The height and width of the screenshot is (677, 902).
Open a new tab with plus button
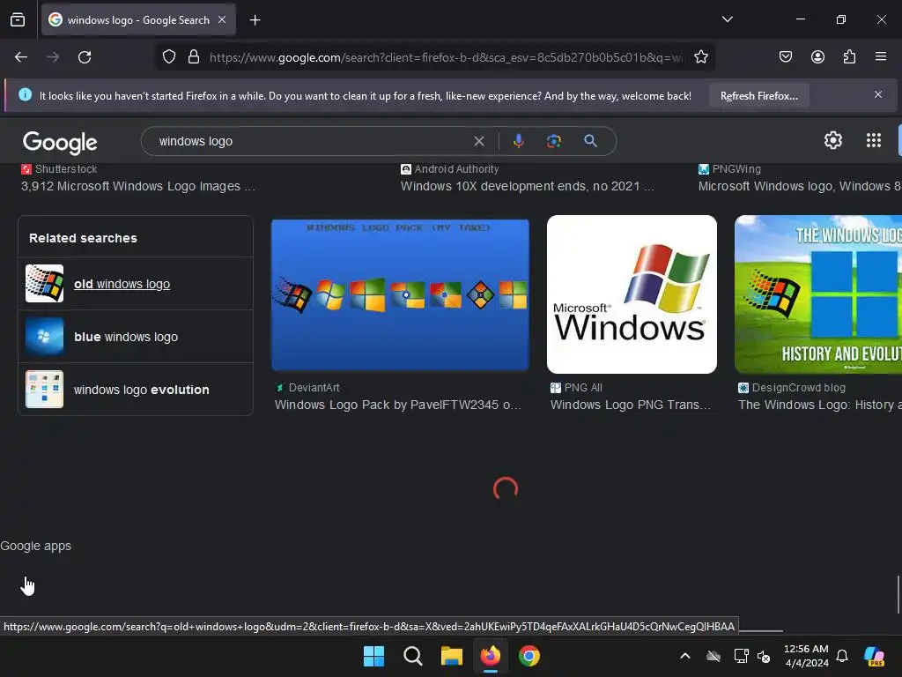[x=255, y=20]
